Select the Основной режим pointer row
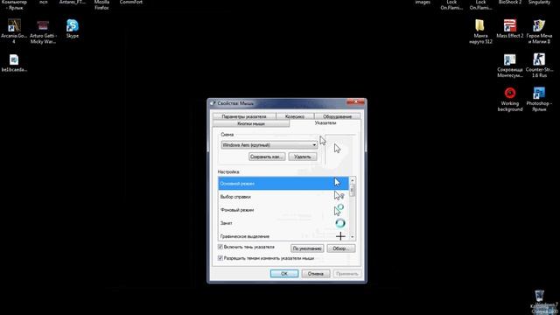Viewport: 560px width, 315px height. [283, 183]
